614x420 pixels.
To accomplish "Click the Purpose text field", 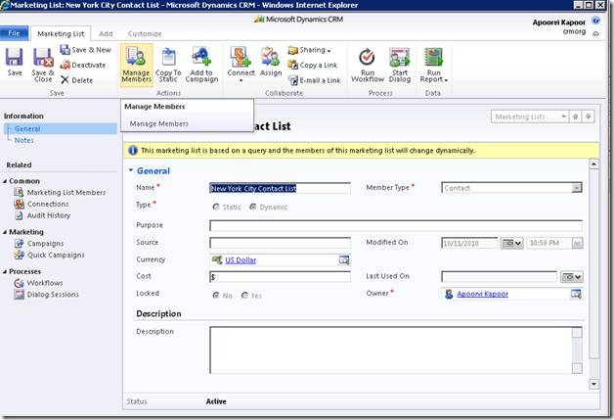I will coord(395,225).
